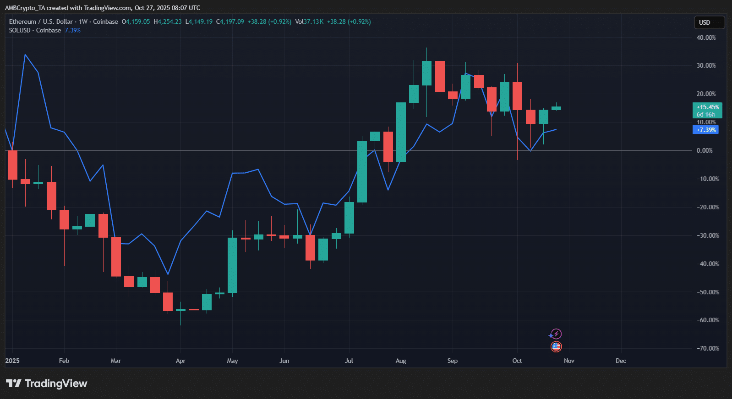Click the SOLUSD line peak in January
Viewport: 732px width, 399px height.
(25, 55)
